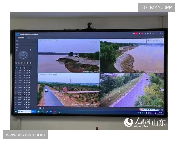Click the flag icon tab in camera list
This screenshot has height=142, width=178.
[17, 68]
